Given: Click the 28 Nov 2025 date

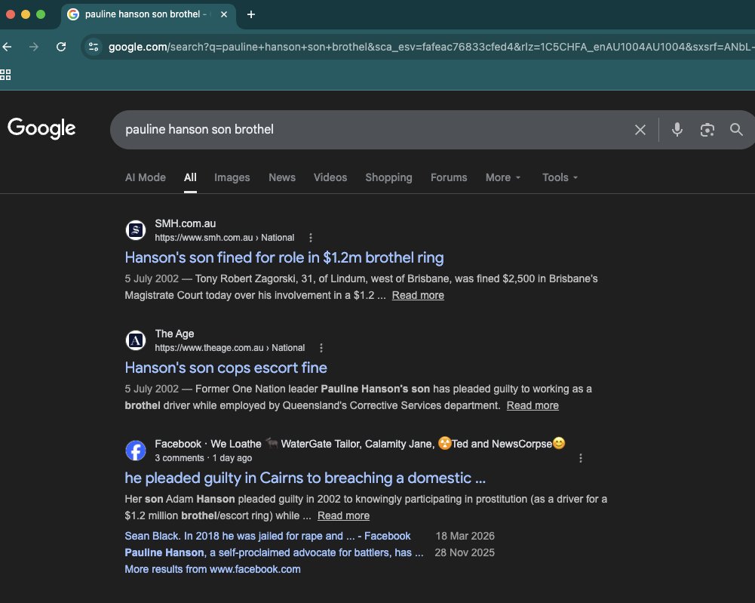Looking at the screenshot, I should [465, 552].
